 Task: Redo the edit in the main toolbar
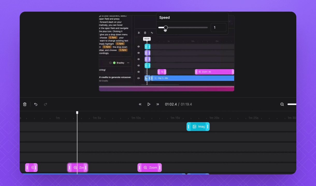[x=46, y=104]
